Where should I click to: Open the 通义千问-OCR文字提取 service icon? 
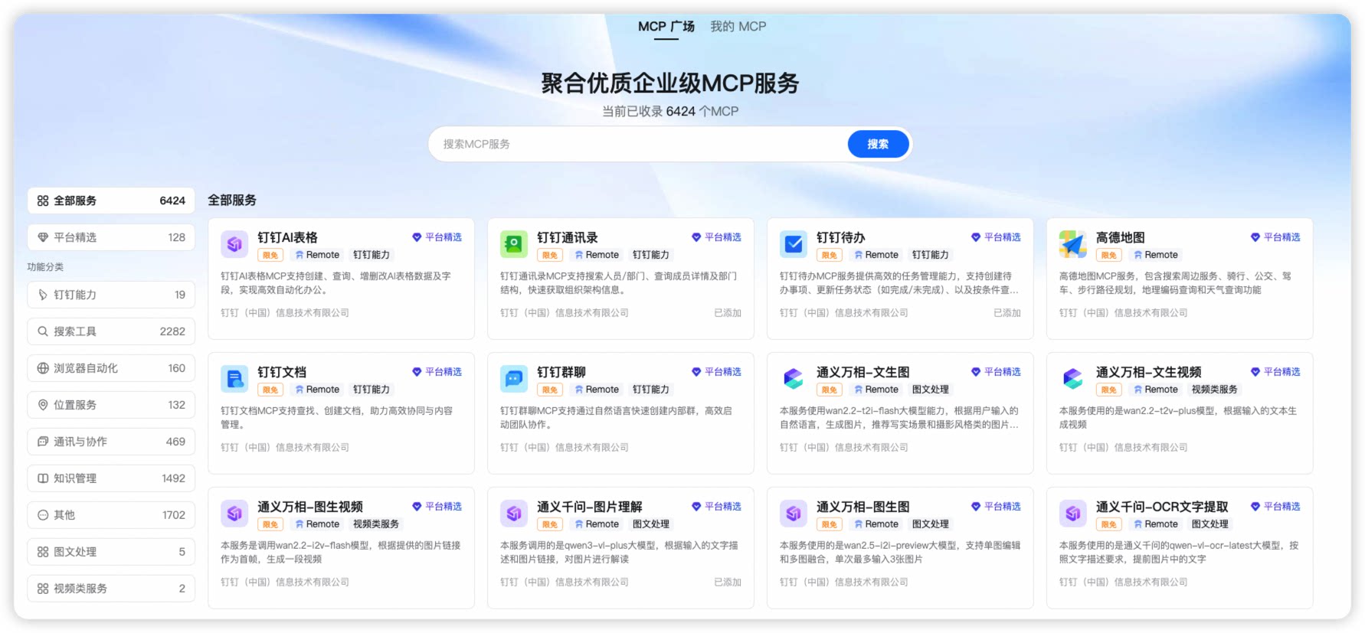1073,514
